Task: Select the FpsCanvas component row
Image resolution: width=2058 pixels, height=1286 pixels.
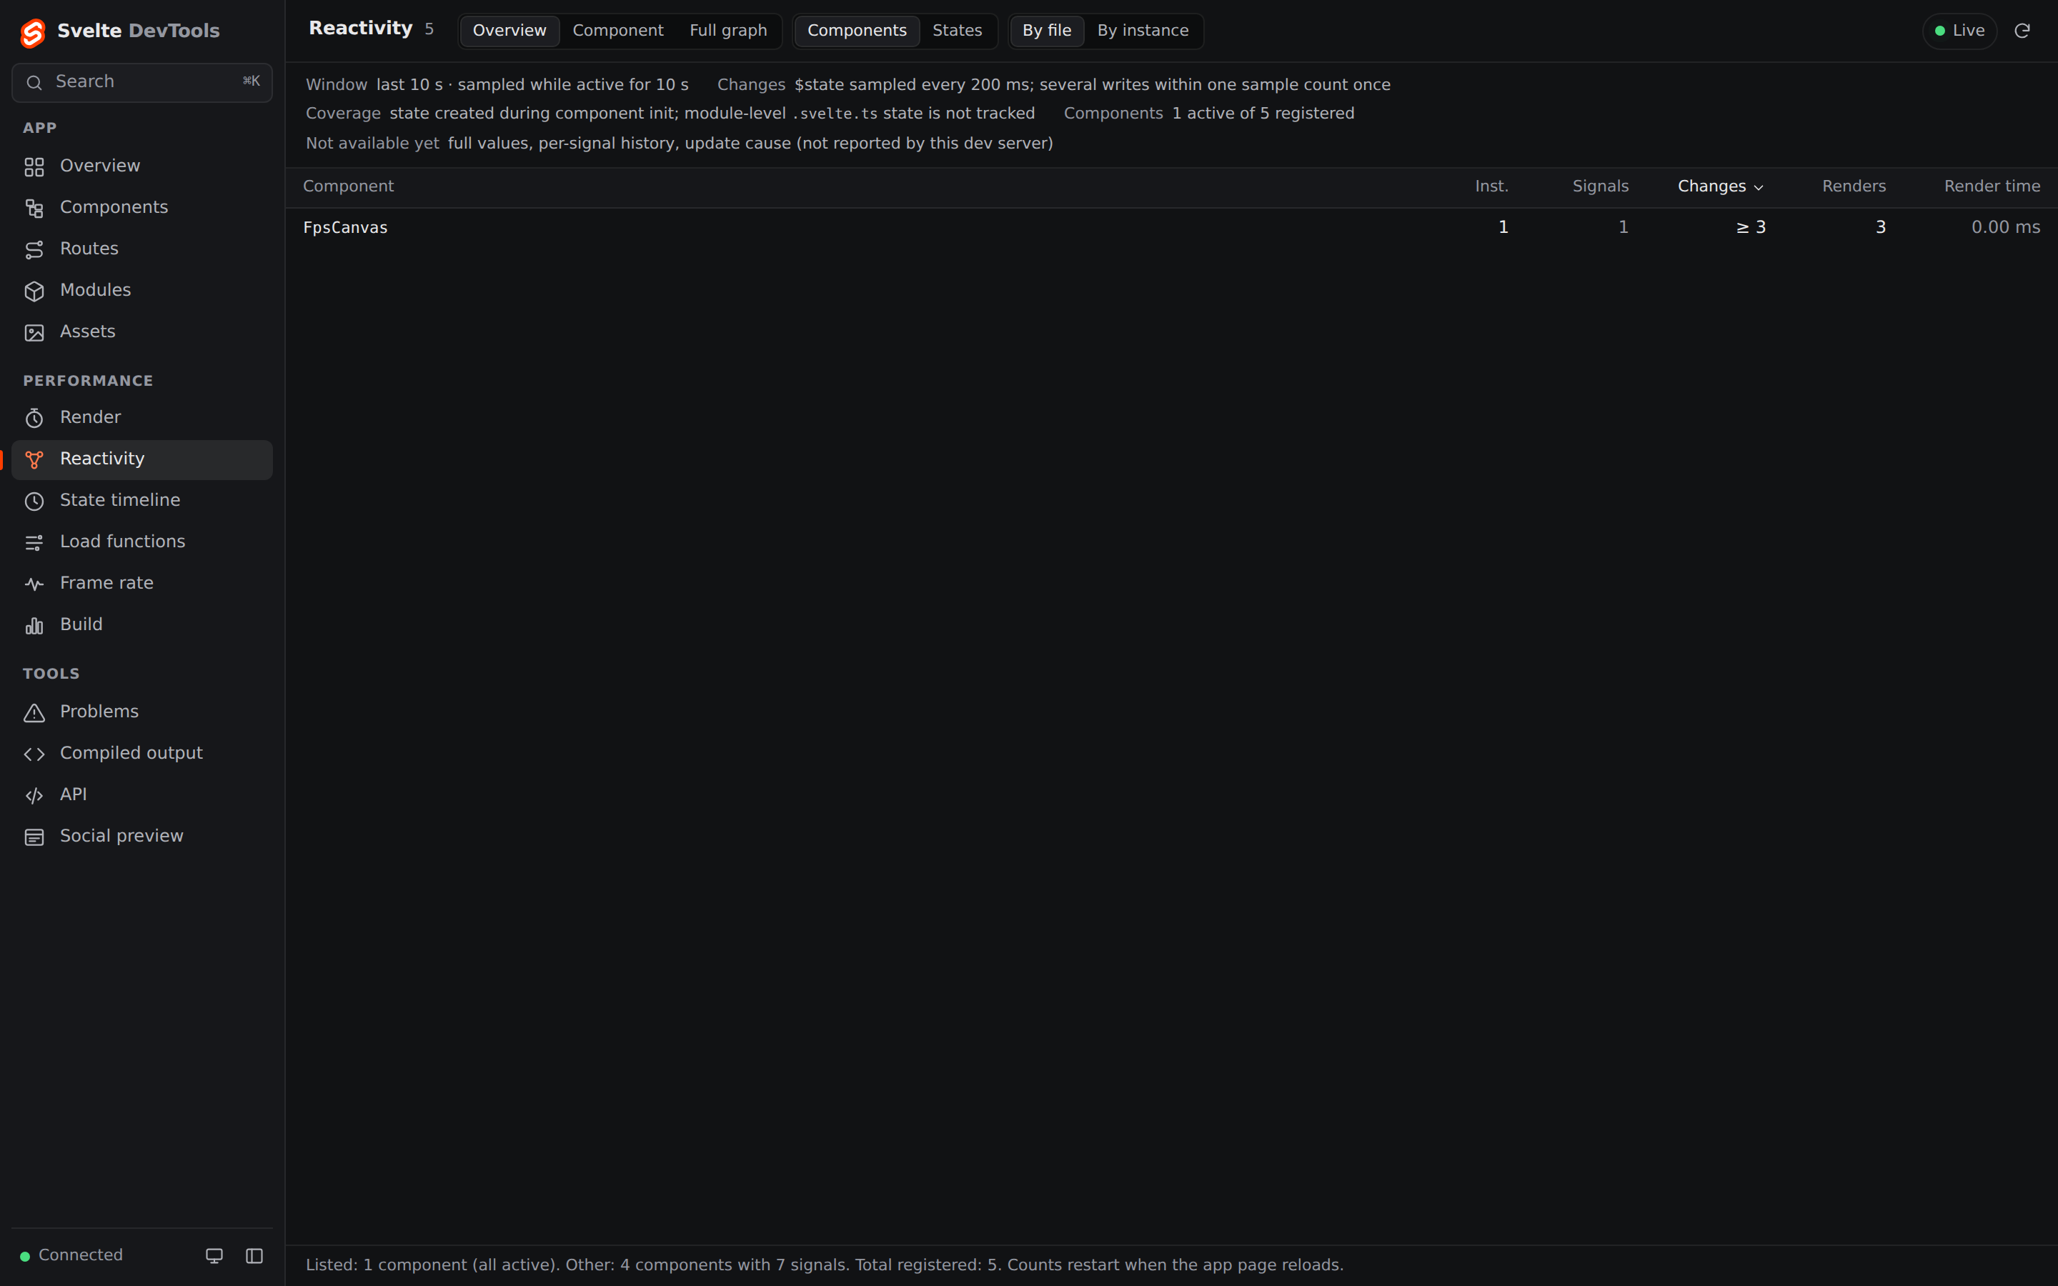Action: pyautogui.click(x=1171, y=227)
